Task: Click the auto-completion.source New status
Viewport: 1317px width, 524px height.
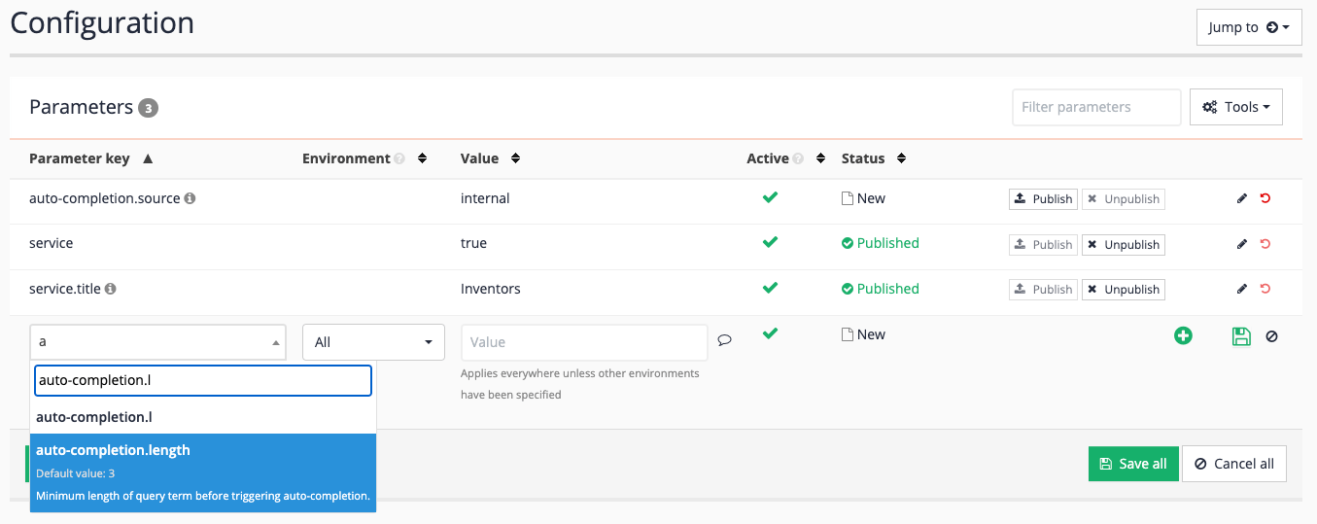Action: tap(864, 198)
